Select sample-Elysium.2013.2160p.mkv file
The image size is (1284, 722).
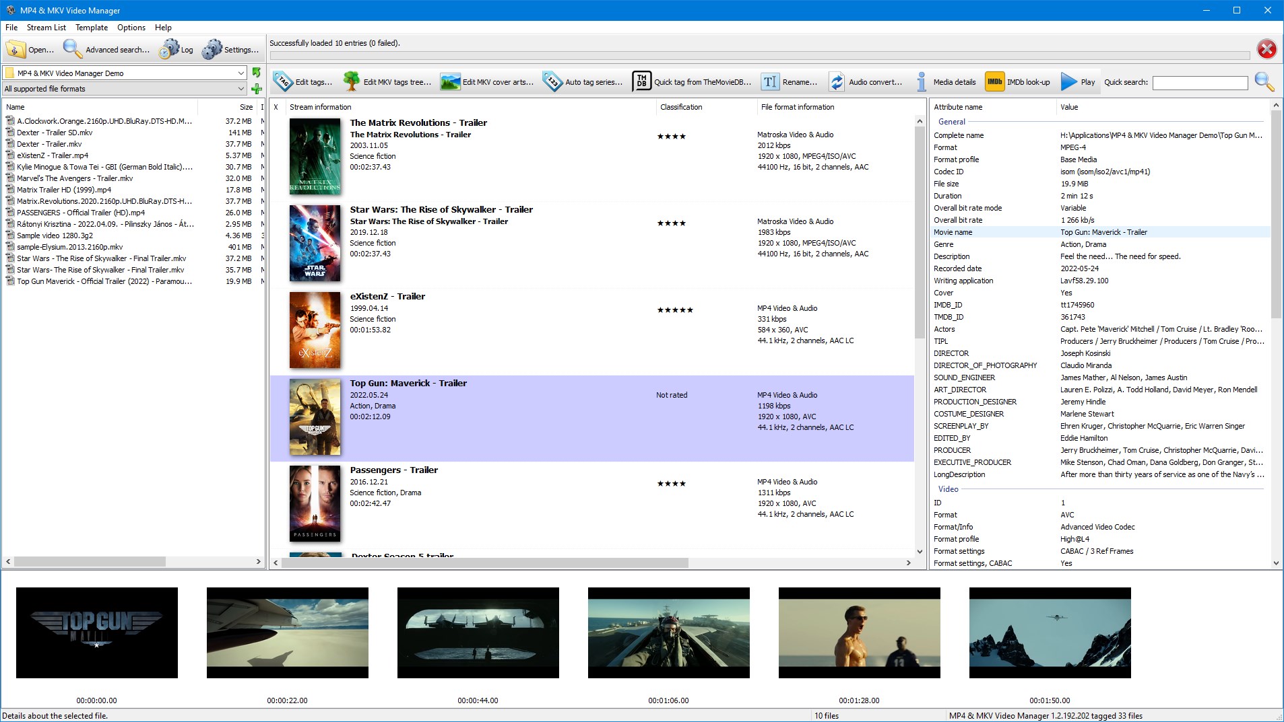tap(70, 247)
